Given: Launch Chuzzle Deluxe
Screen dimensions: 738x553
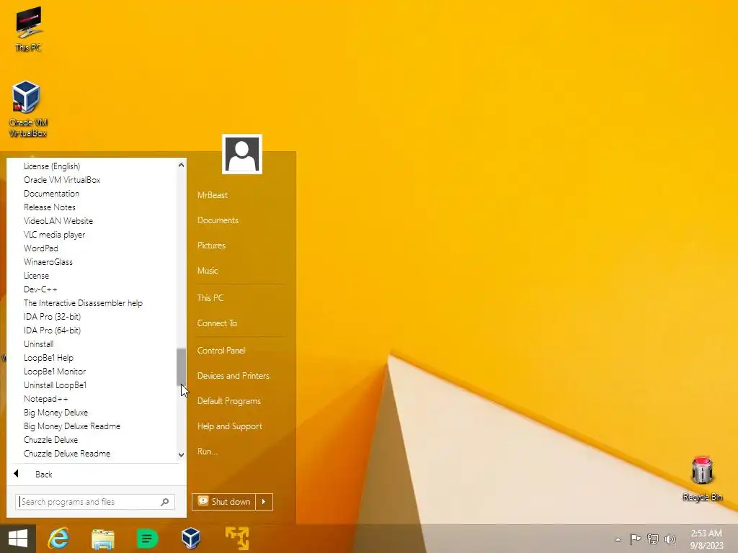Looking at the screenshot, I should pos(51,440).
